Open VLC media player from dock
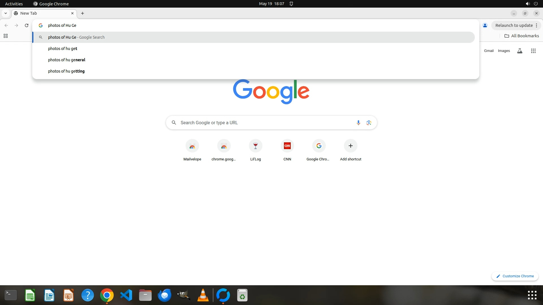 click(x=203, y=295)
